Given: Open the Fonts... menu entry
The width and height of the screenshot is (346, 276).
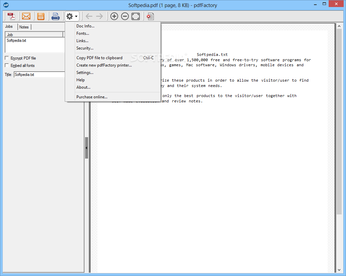Looking at the screenshot, I should click(x=113, y=33).
